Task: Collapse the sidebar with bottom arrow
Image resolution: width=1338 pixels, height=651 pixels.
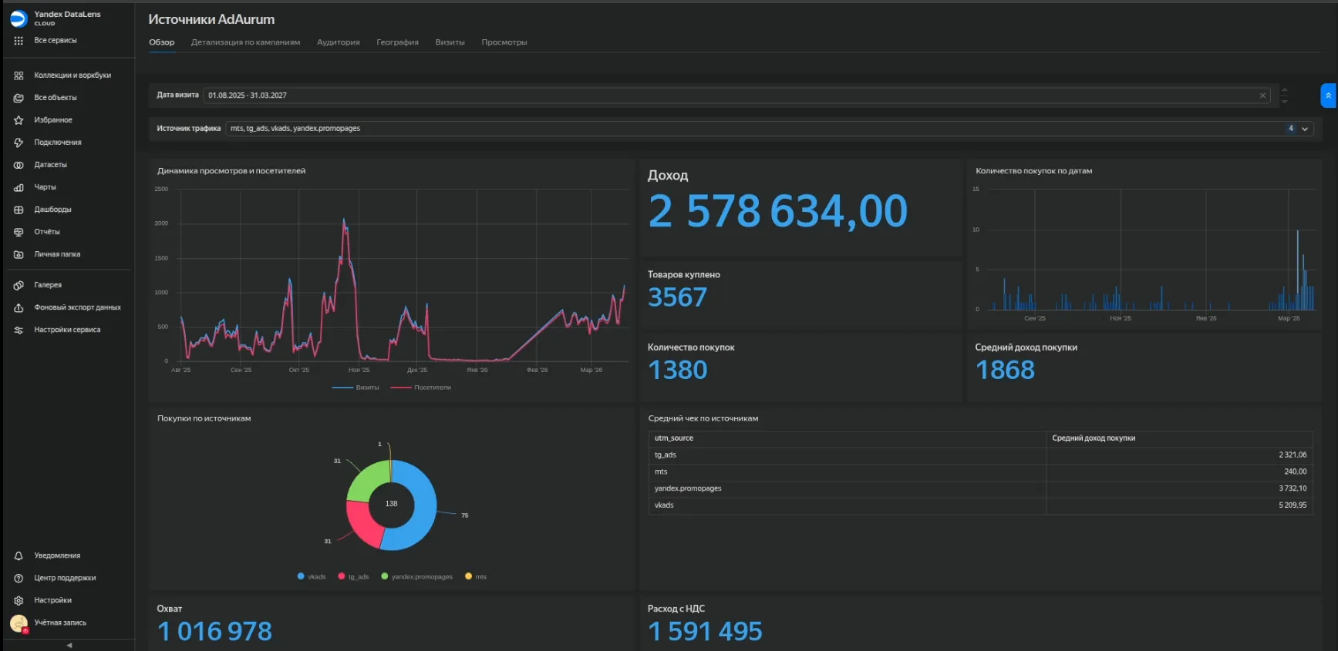Action: tap(69, 645)
